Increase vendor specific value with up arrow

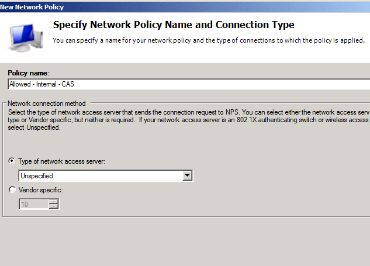(x=54, y=202)
